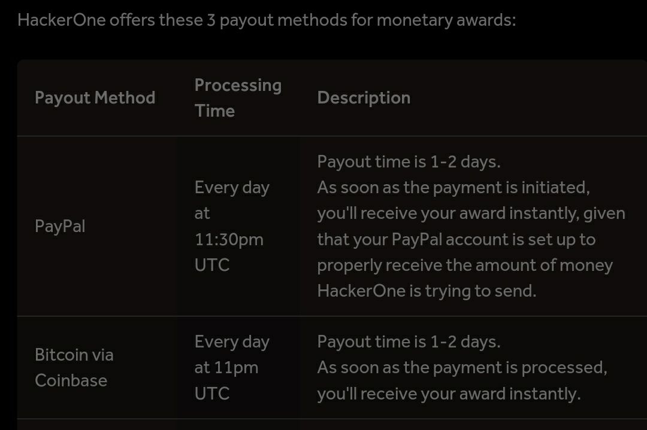The height and width of the screenshot is (430, 647).
Task: Click the PayPal processing time 'Every day at 11:30pm UTC'
Action: pos(232,226)
